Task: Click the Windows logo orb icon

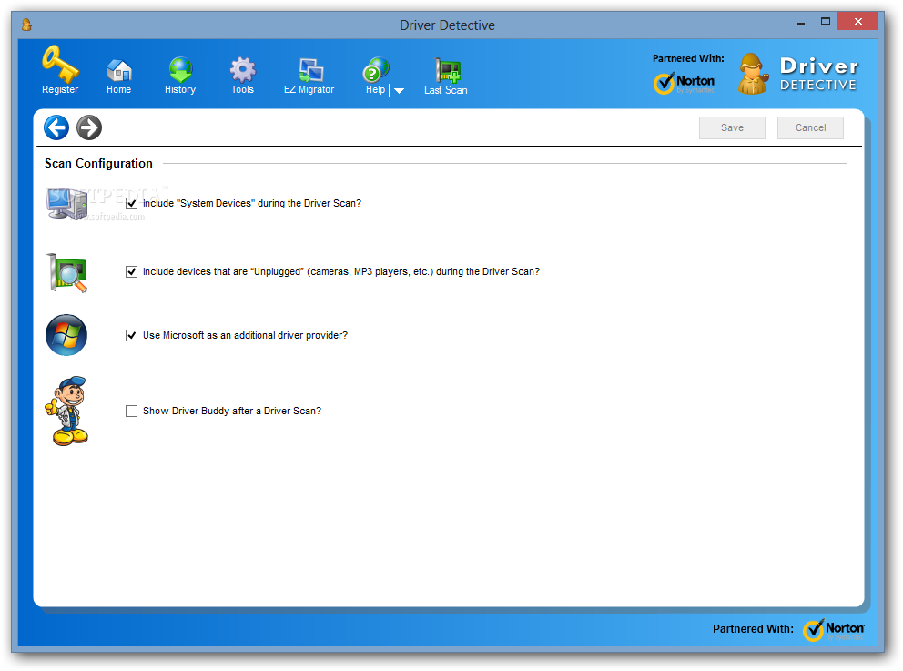Action: tap(66, 335)
